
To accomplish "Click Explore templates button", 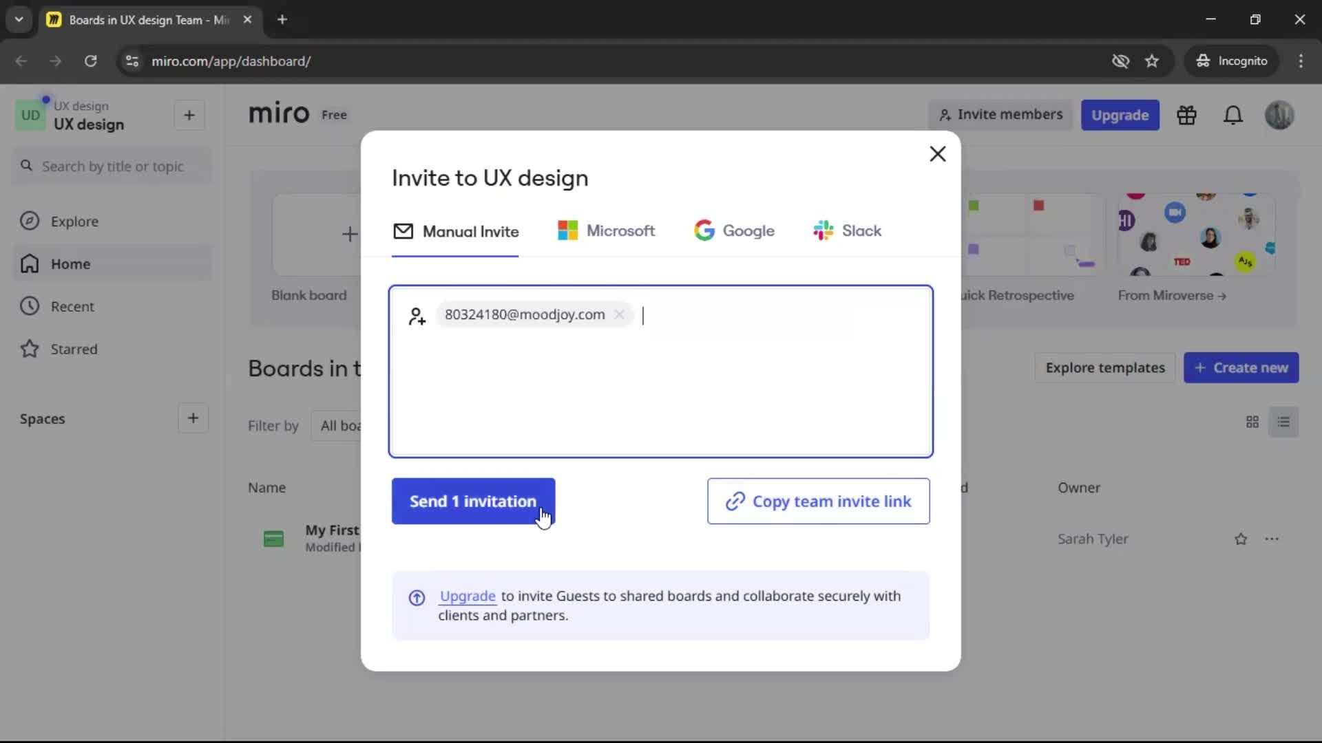I will tap(1105, 368).
